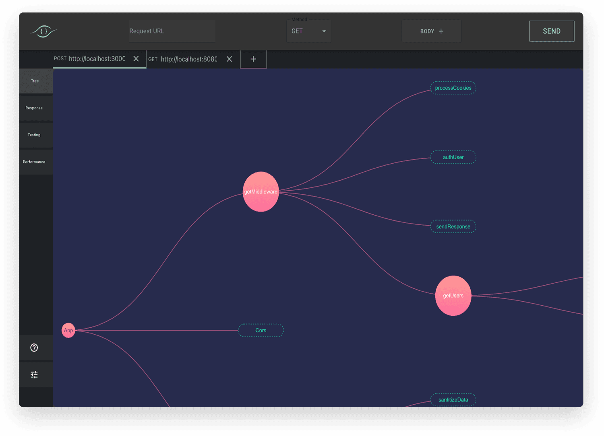This screenshot has height=436, width=604.
Task: Click the santitizeData node
Action: (453, 400)
